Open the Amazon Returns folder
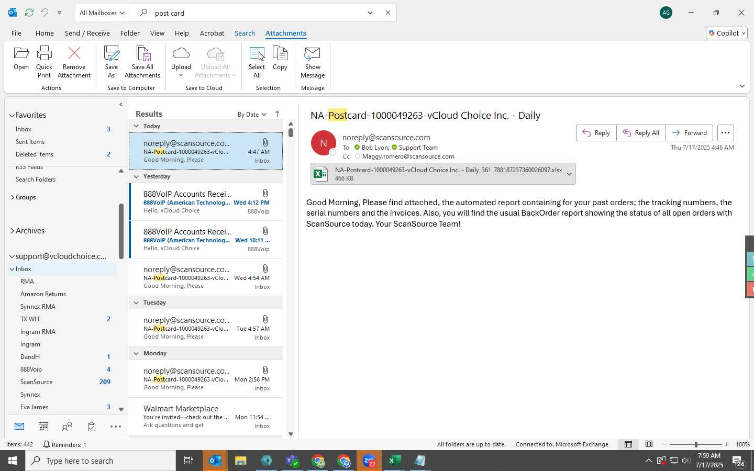The width and height of the screenshot is (754, 471). pyautogui.click(x=43, y=294)
